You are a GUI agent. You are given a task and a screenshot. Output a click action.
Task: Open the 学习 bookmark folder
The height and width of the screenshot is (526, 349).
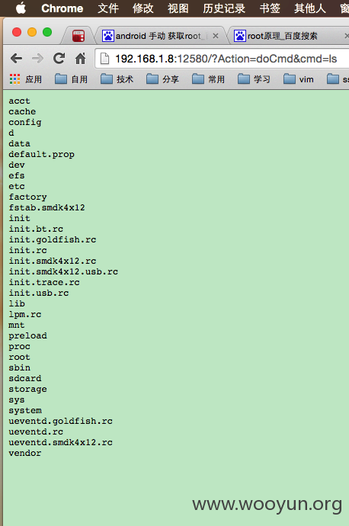pyautogui.click(x=254, y=79)
